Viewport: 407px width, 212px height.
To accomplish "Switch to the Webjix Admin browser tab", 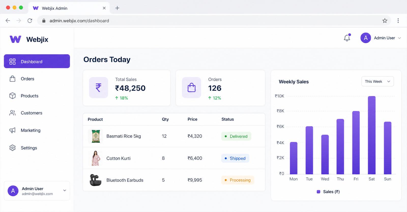I will point(69,8).
